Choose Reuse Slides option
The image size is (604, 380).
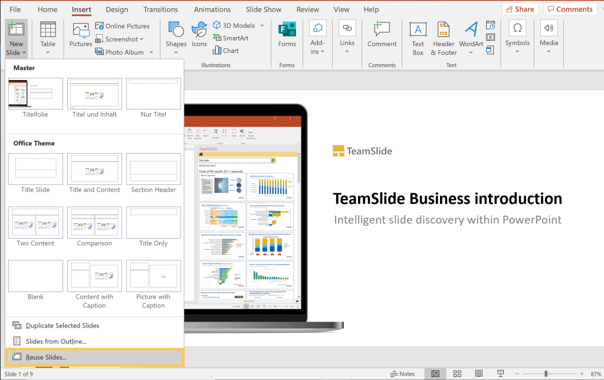pyautogui.click(x=94, y=357)
